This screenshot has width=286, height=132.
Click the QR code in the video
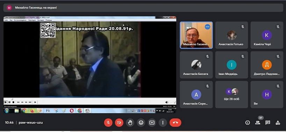[48, 30]
